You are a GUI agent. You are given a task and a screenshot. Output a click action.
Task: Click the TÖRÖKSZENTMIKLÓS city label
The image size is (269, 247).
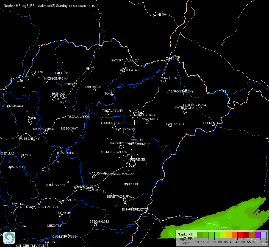pos(42,207)
